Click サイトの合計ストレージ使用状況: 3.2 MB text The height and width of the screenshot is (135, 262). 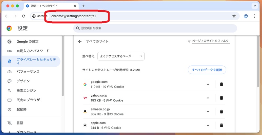click(x=111, y=70)
